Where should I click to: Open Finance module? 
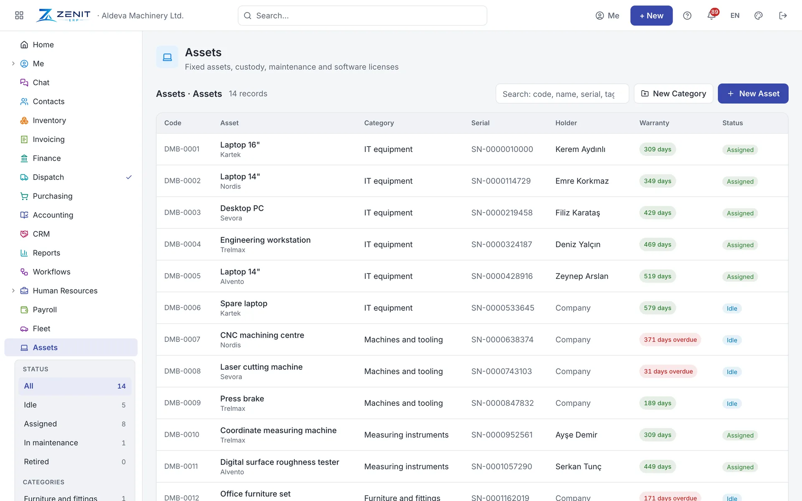click(x=71, y=158)
